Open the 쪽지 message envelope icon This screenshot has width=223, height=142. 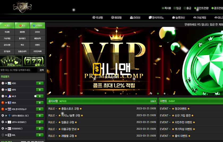(163, 8)
